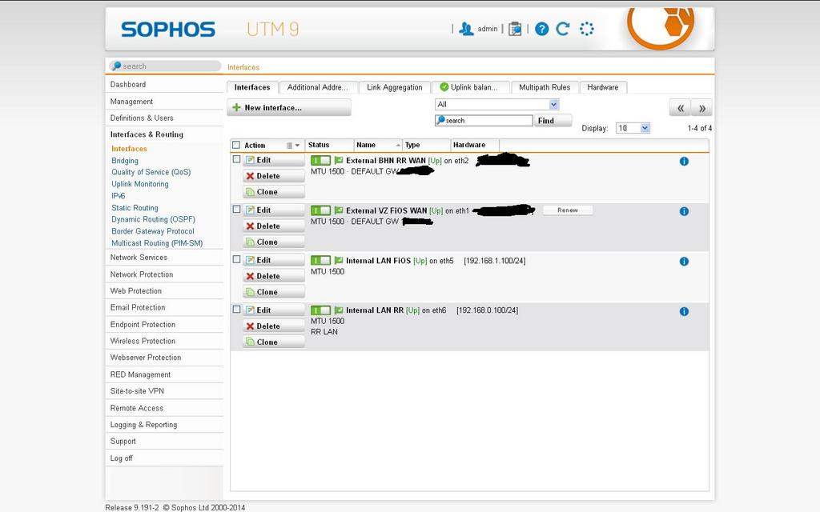This screenshot has height=512, width=820.
Task: Show info for External BHN RR WAN
Action: click(x=684, y=162)
